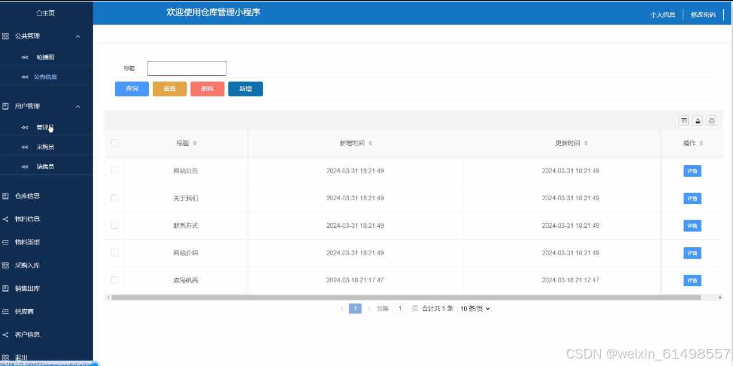Open the 10条/页 page size dropdown
The height and width of the screenshot is (366, 733).
[x=474, y=309]
